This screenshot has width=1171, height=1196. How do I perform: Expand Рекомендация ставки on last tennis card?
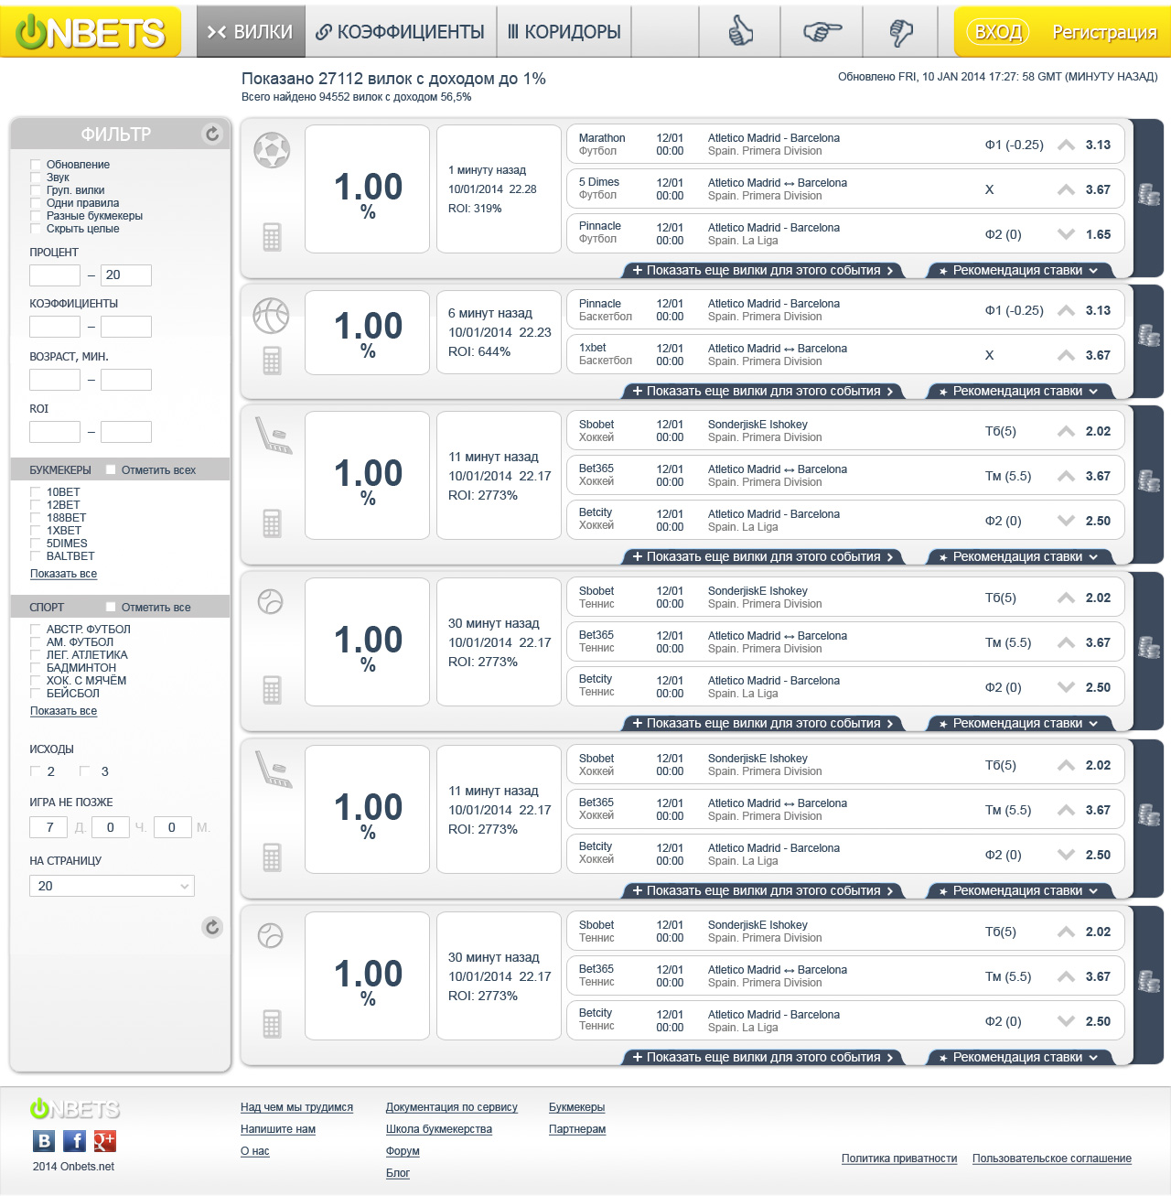[x=1020, y=1057]
